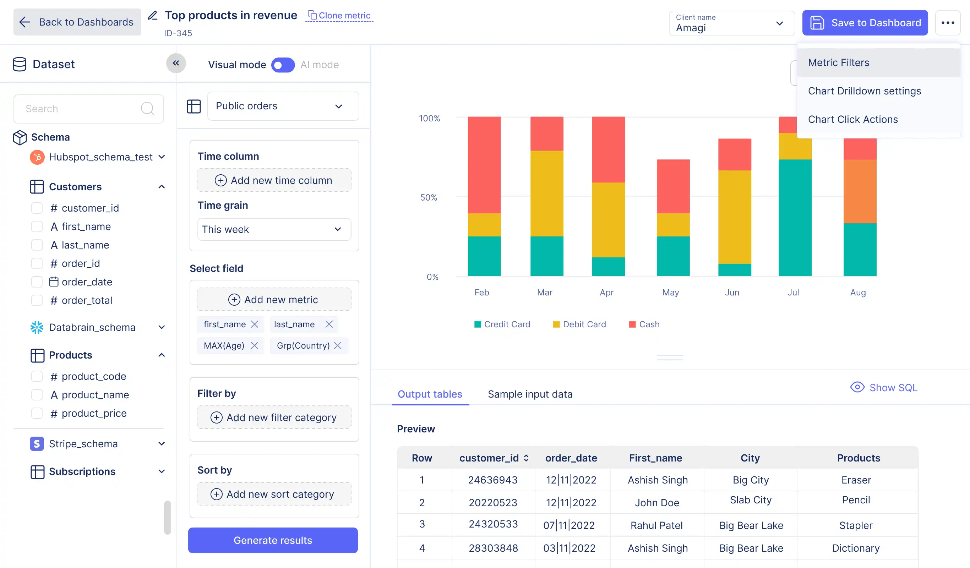Click the Show SQL eye icon

pos(857,387)
